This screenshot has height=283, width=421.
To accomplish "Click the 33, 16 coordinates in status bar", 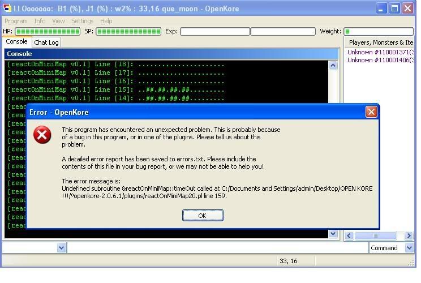I will tap(289, 261).
